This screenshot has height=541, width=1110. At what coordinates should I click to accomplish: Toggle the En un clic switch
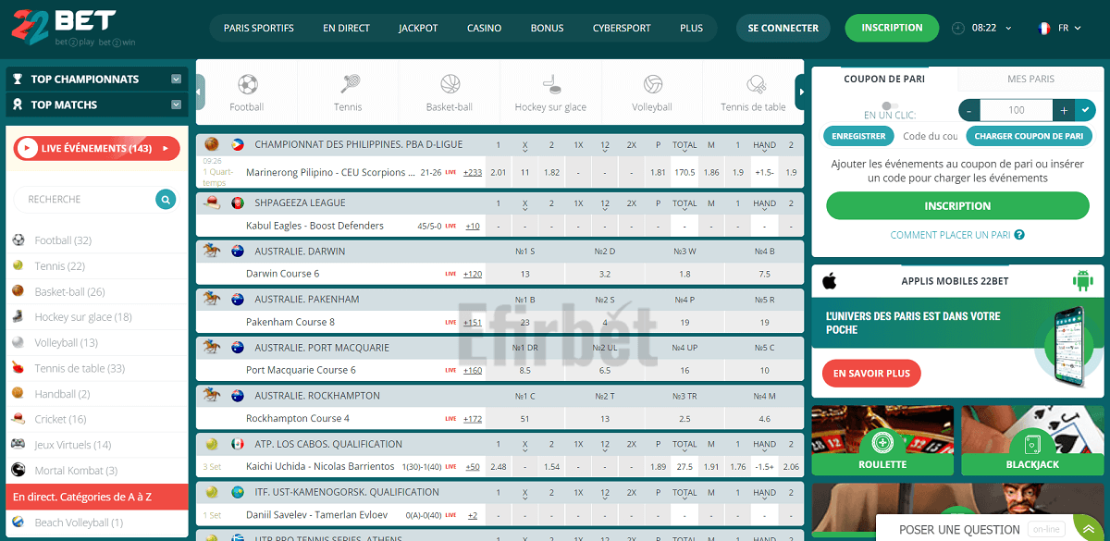point(890,106)
